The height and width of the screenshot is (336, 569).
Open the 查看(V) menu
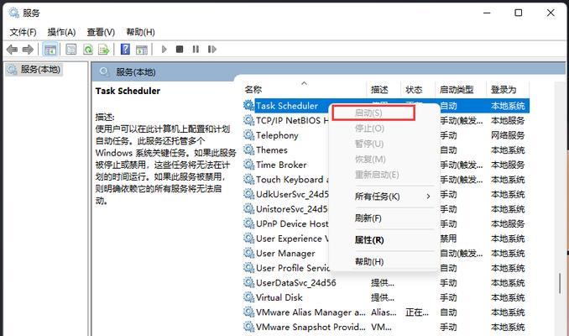coord(101,32)
